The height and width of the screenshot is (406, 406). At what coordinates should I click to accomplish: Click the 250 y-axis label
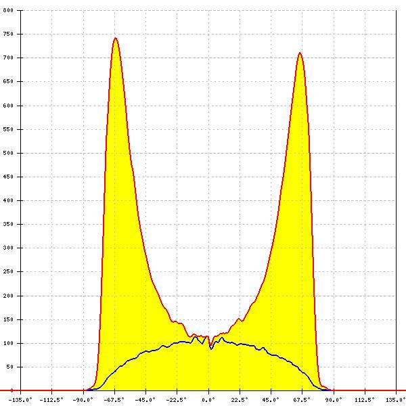point(8,271)
